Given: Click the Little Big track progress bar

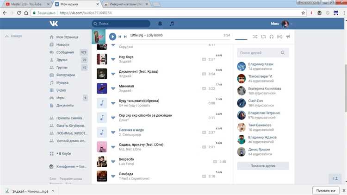Looking at the screenshot, I should tap(180, 40).
